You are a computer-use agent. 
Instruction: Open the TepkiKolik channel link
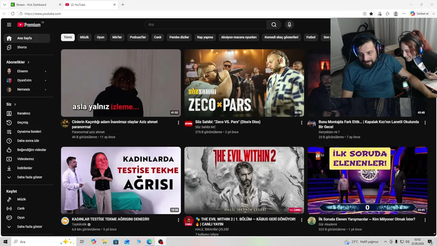pyautogui.click(x=79, y=224)
